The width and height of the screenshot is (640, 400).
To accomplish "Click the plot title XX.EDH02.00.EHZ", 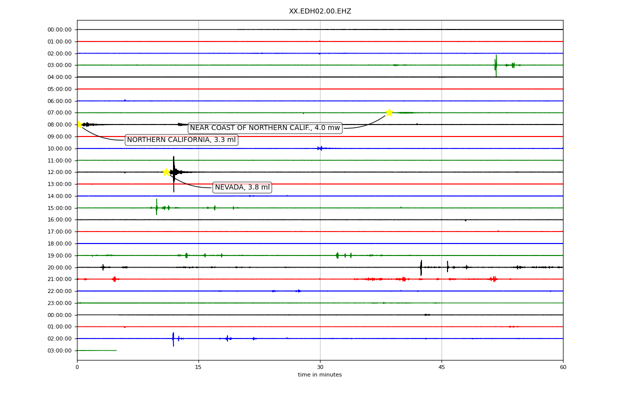I will click(320, 11).
